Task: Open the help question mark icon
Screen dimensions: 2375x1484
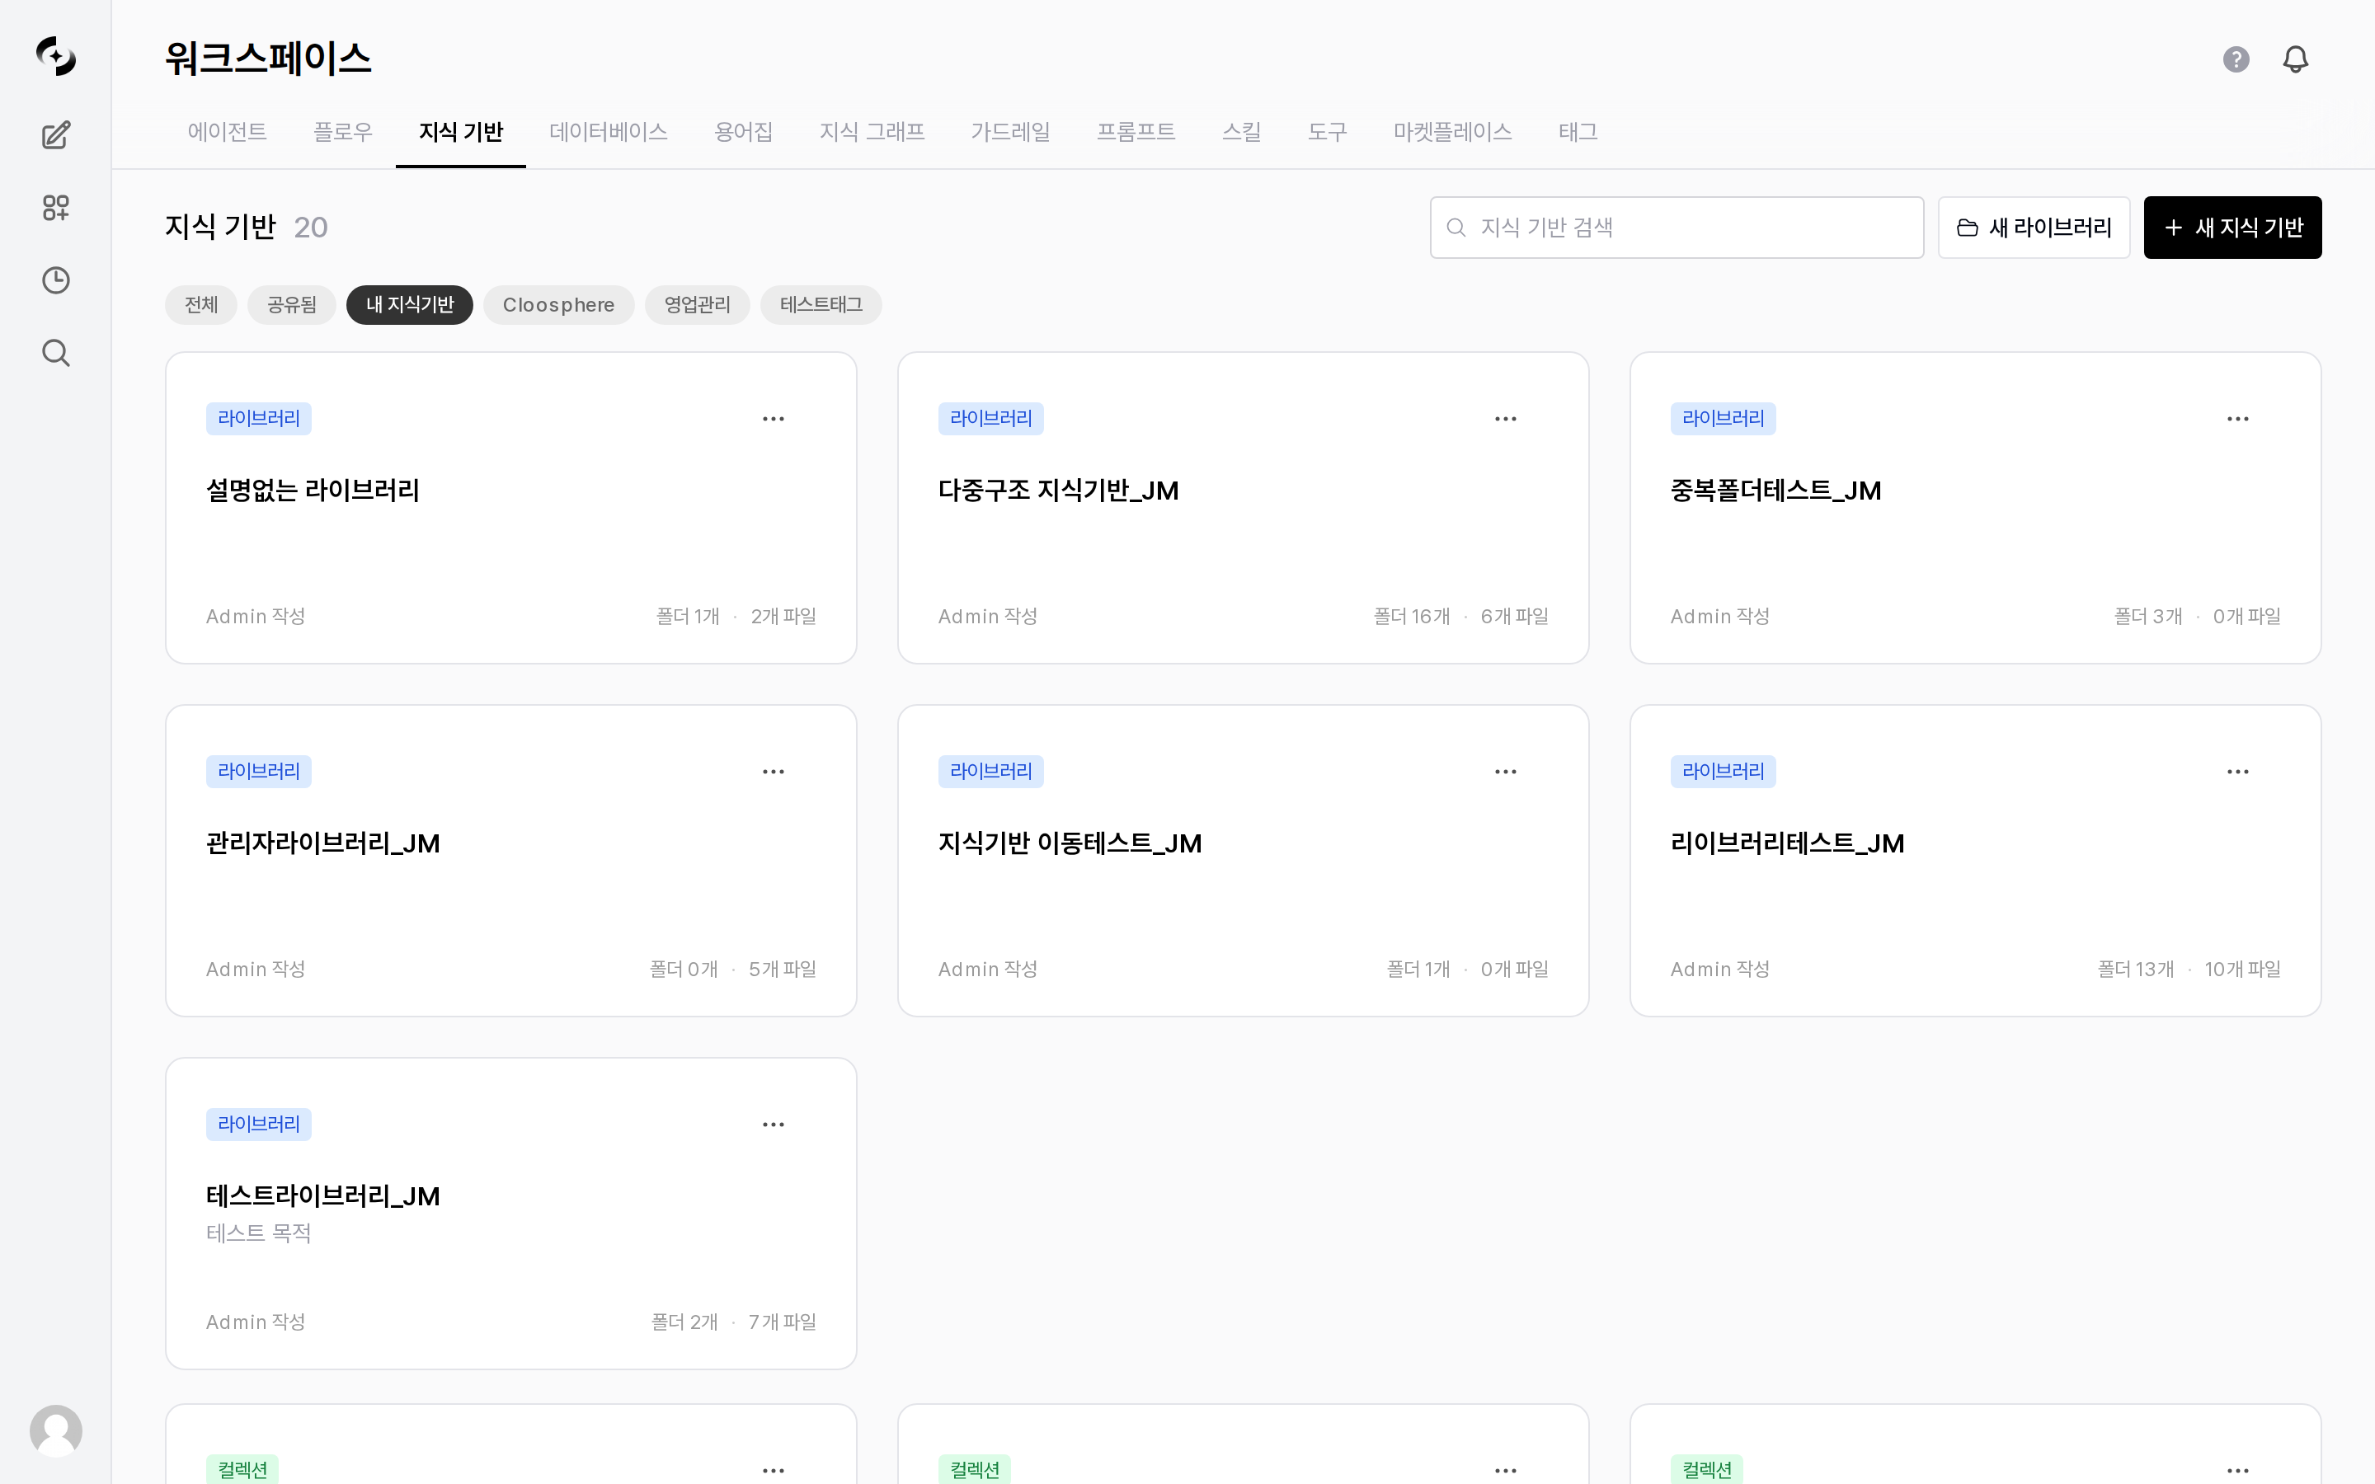Action: click(2236, 60)
